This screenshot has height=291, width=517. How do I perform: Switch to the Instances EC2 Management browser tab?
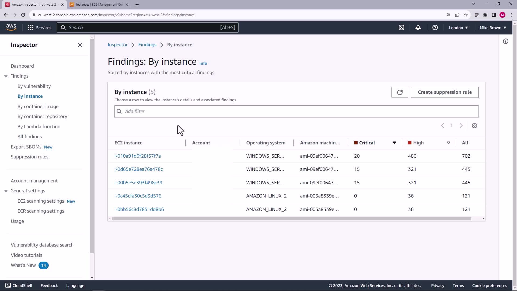coord(99,5)
